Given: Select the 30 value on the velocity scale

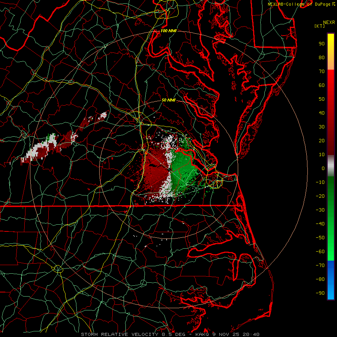Looking at the screenshot, I should coord(322,127).
